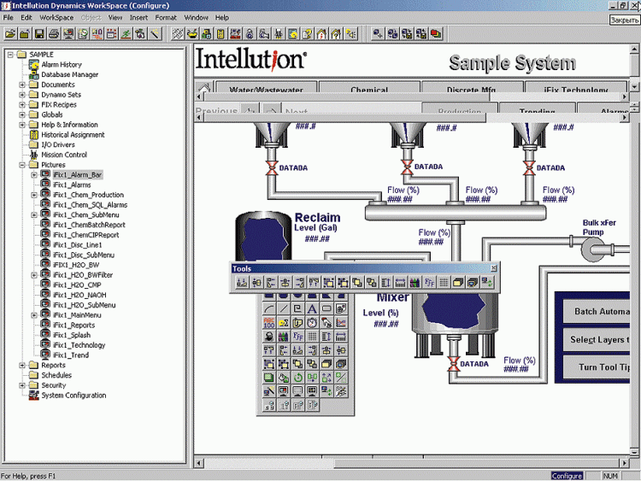Click the Select Layers button
This screenshot has height=481, width=641.
point(596,339)
